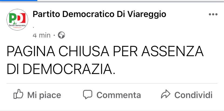Click the word DEMOCRAZIA in the post
The height and width of the screenshot is (111, 224).
(x=67, y=69)
